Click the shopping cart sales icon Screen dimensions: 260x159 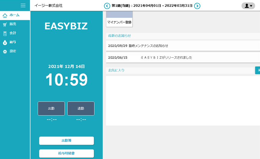[5, 25]
